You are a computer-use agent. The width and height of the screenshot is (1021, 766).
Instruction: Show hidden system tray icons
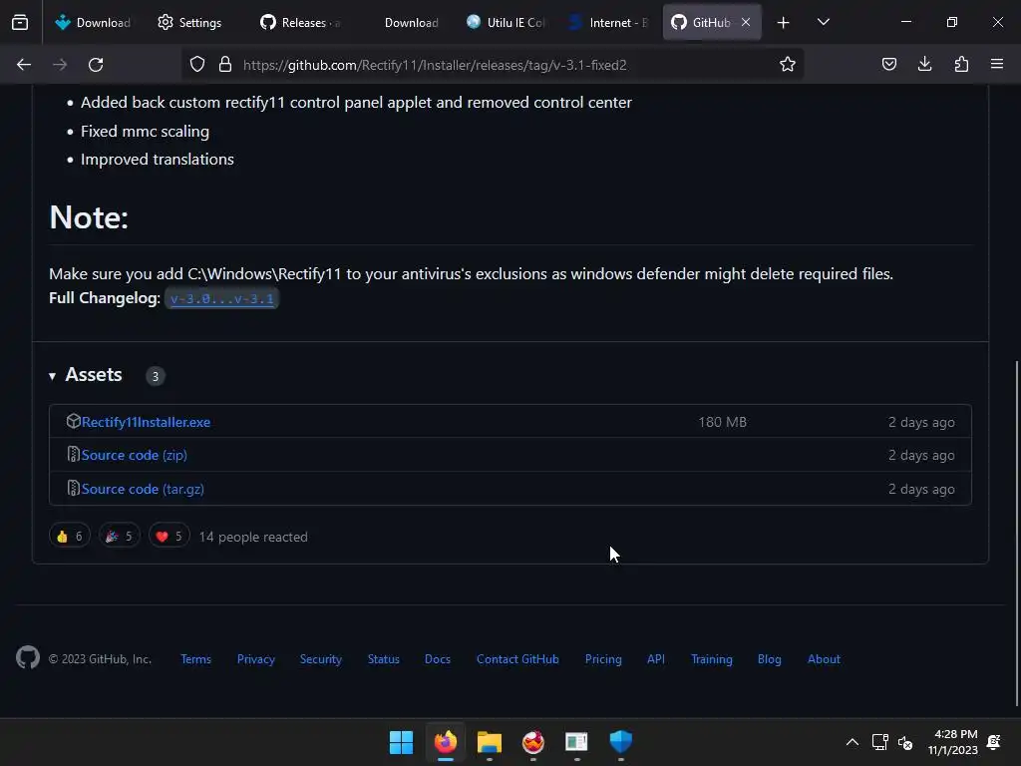[x=851, y=742]
